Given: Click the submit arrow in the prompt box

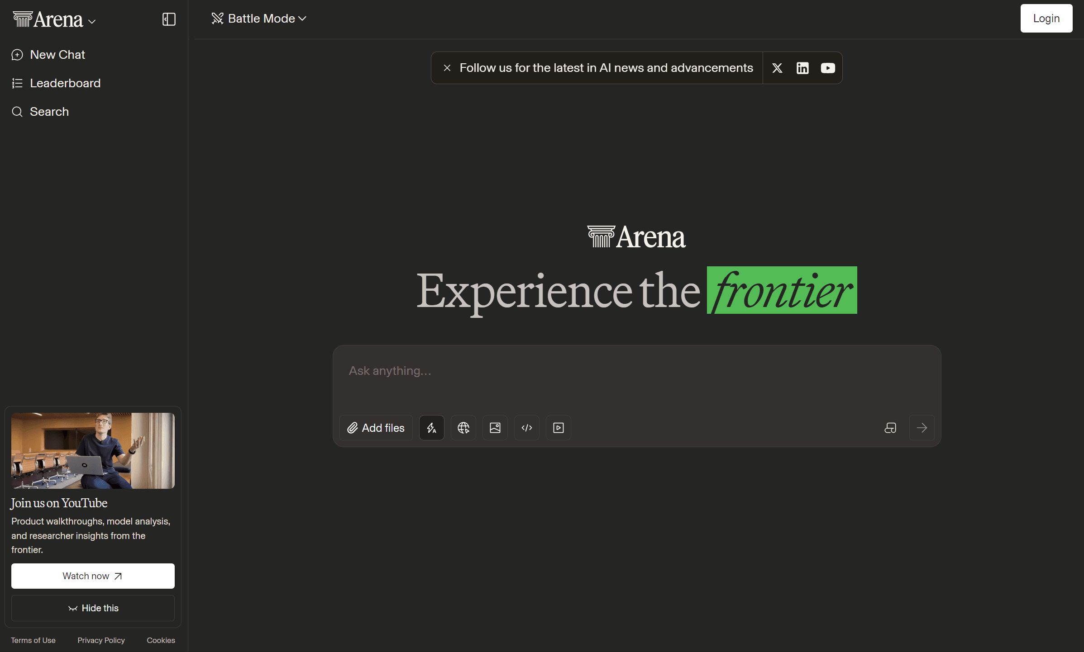Looking at the screenshot, I should pyautogui.click(x=922, y=427).
